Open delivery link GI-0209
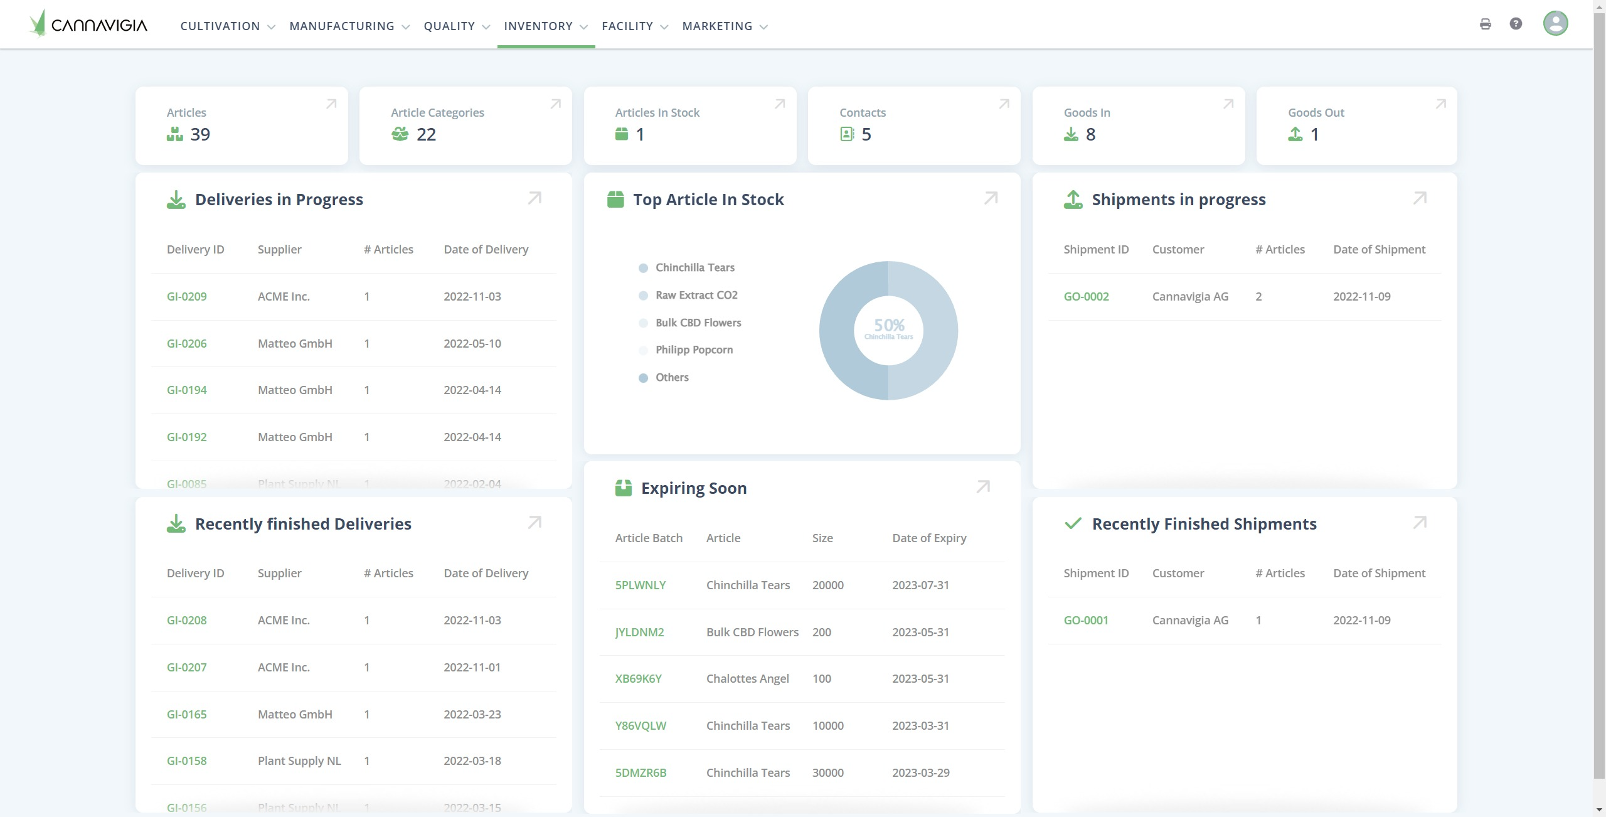 coord(186,297)
